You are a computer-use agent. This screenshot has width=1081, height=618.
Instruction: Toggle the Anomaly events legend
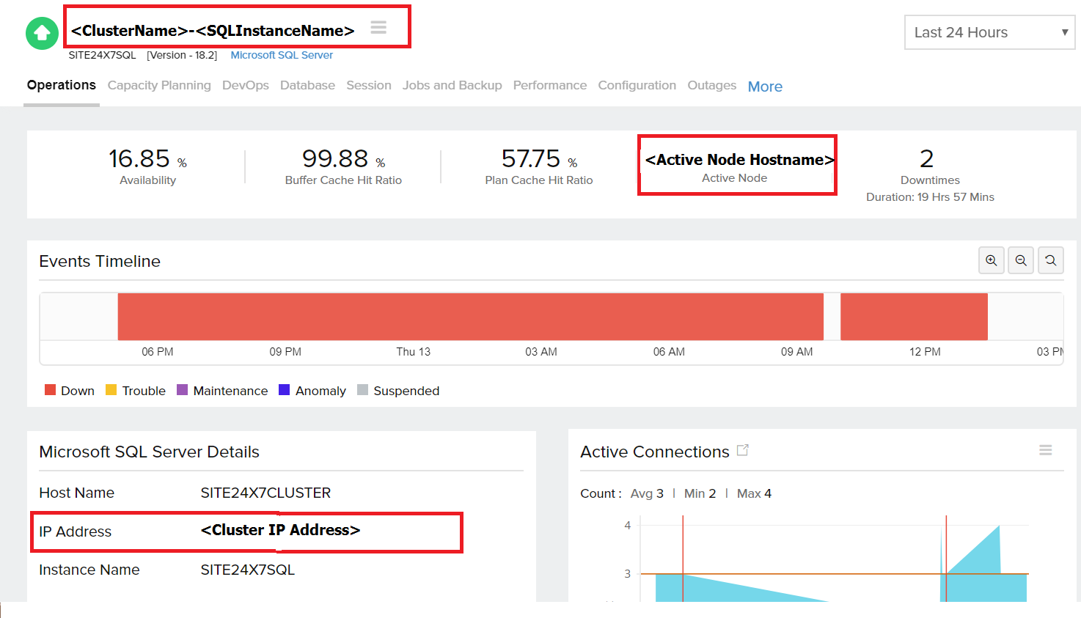click(x=312, y=390)
